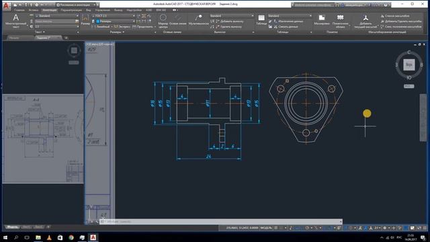
Task: Click the reference drawing thumbnail window
Action: coord(43,139)
